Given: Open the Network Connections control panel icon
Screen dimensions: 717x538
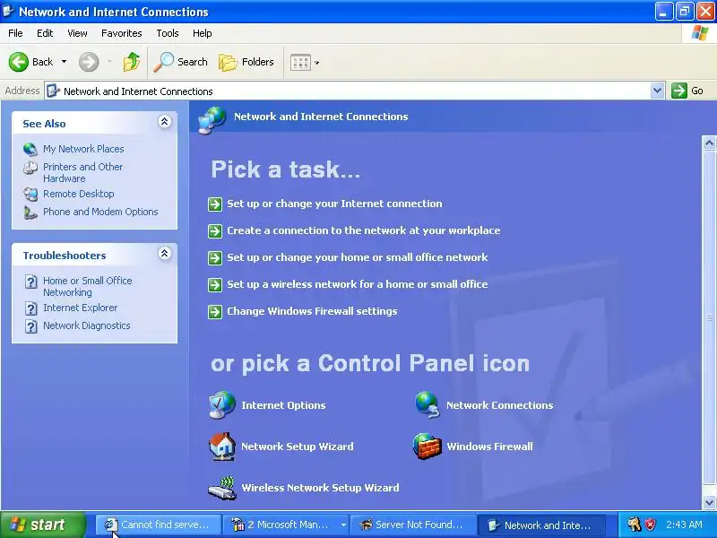Looking at the screenshot, I should point(428,405).
